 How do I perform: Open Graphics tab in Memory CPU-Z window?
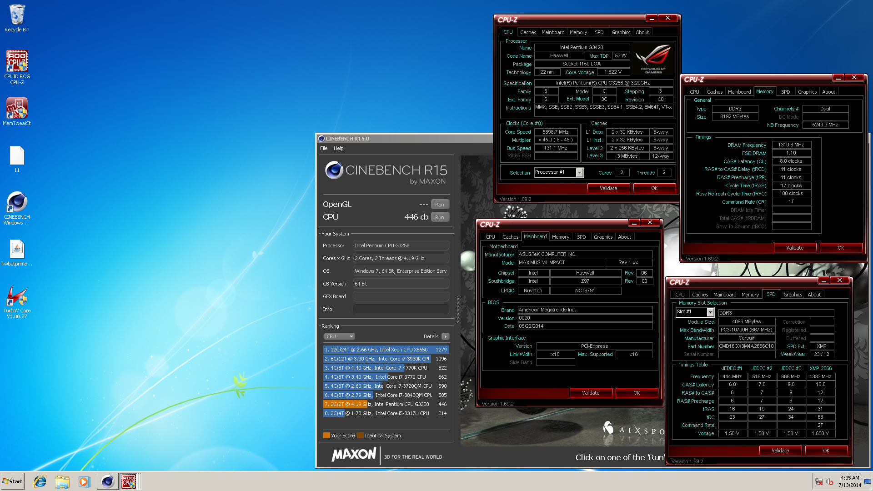807,92
